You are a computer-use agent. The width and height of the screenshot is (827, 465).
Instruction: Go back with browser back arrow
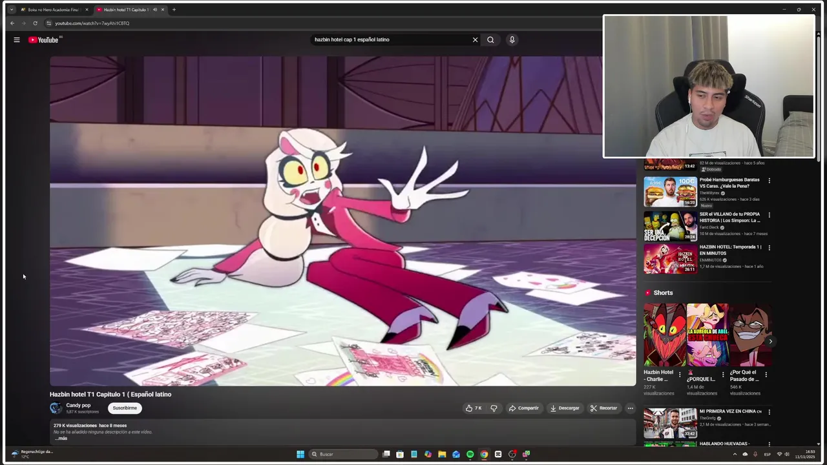pos(12,23)
